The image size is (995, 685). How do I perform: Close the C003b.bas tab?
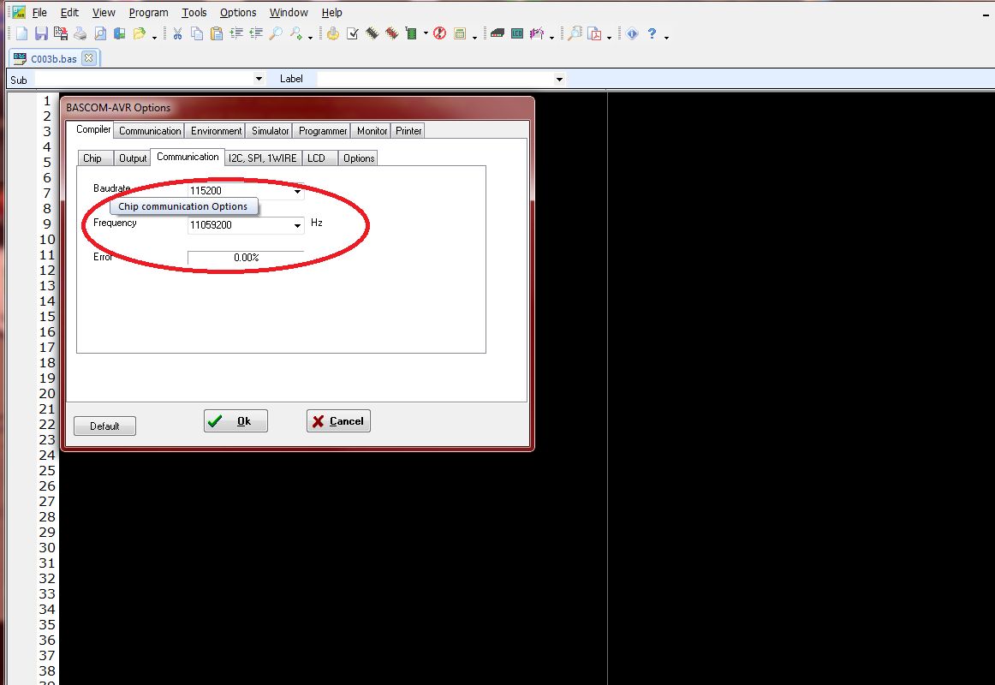point(89,57)
